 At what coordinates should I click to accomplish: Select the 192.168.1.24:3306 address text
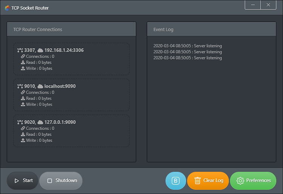click(64, 50)
